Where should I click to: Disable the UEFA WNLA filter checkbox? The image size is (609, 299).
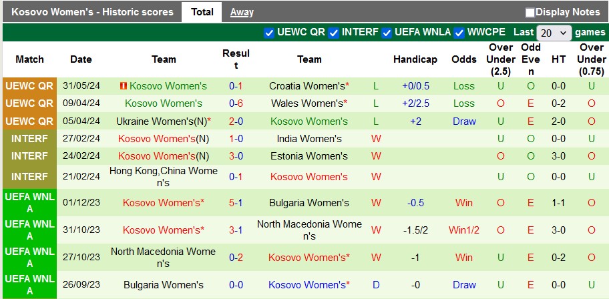pos(386,33)
